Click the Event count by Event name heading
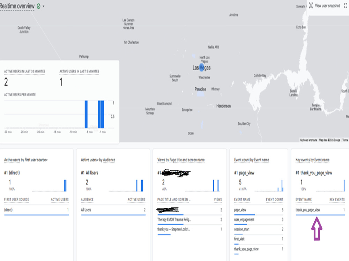 (x=252, y=160)
